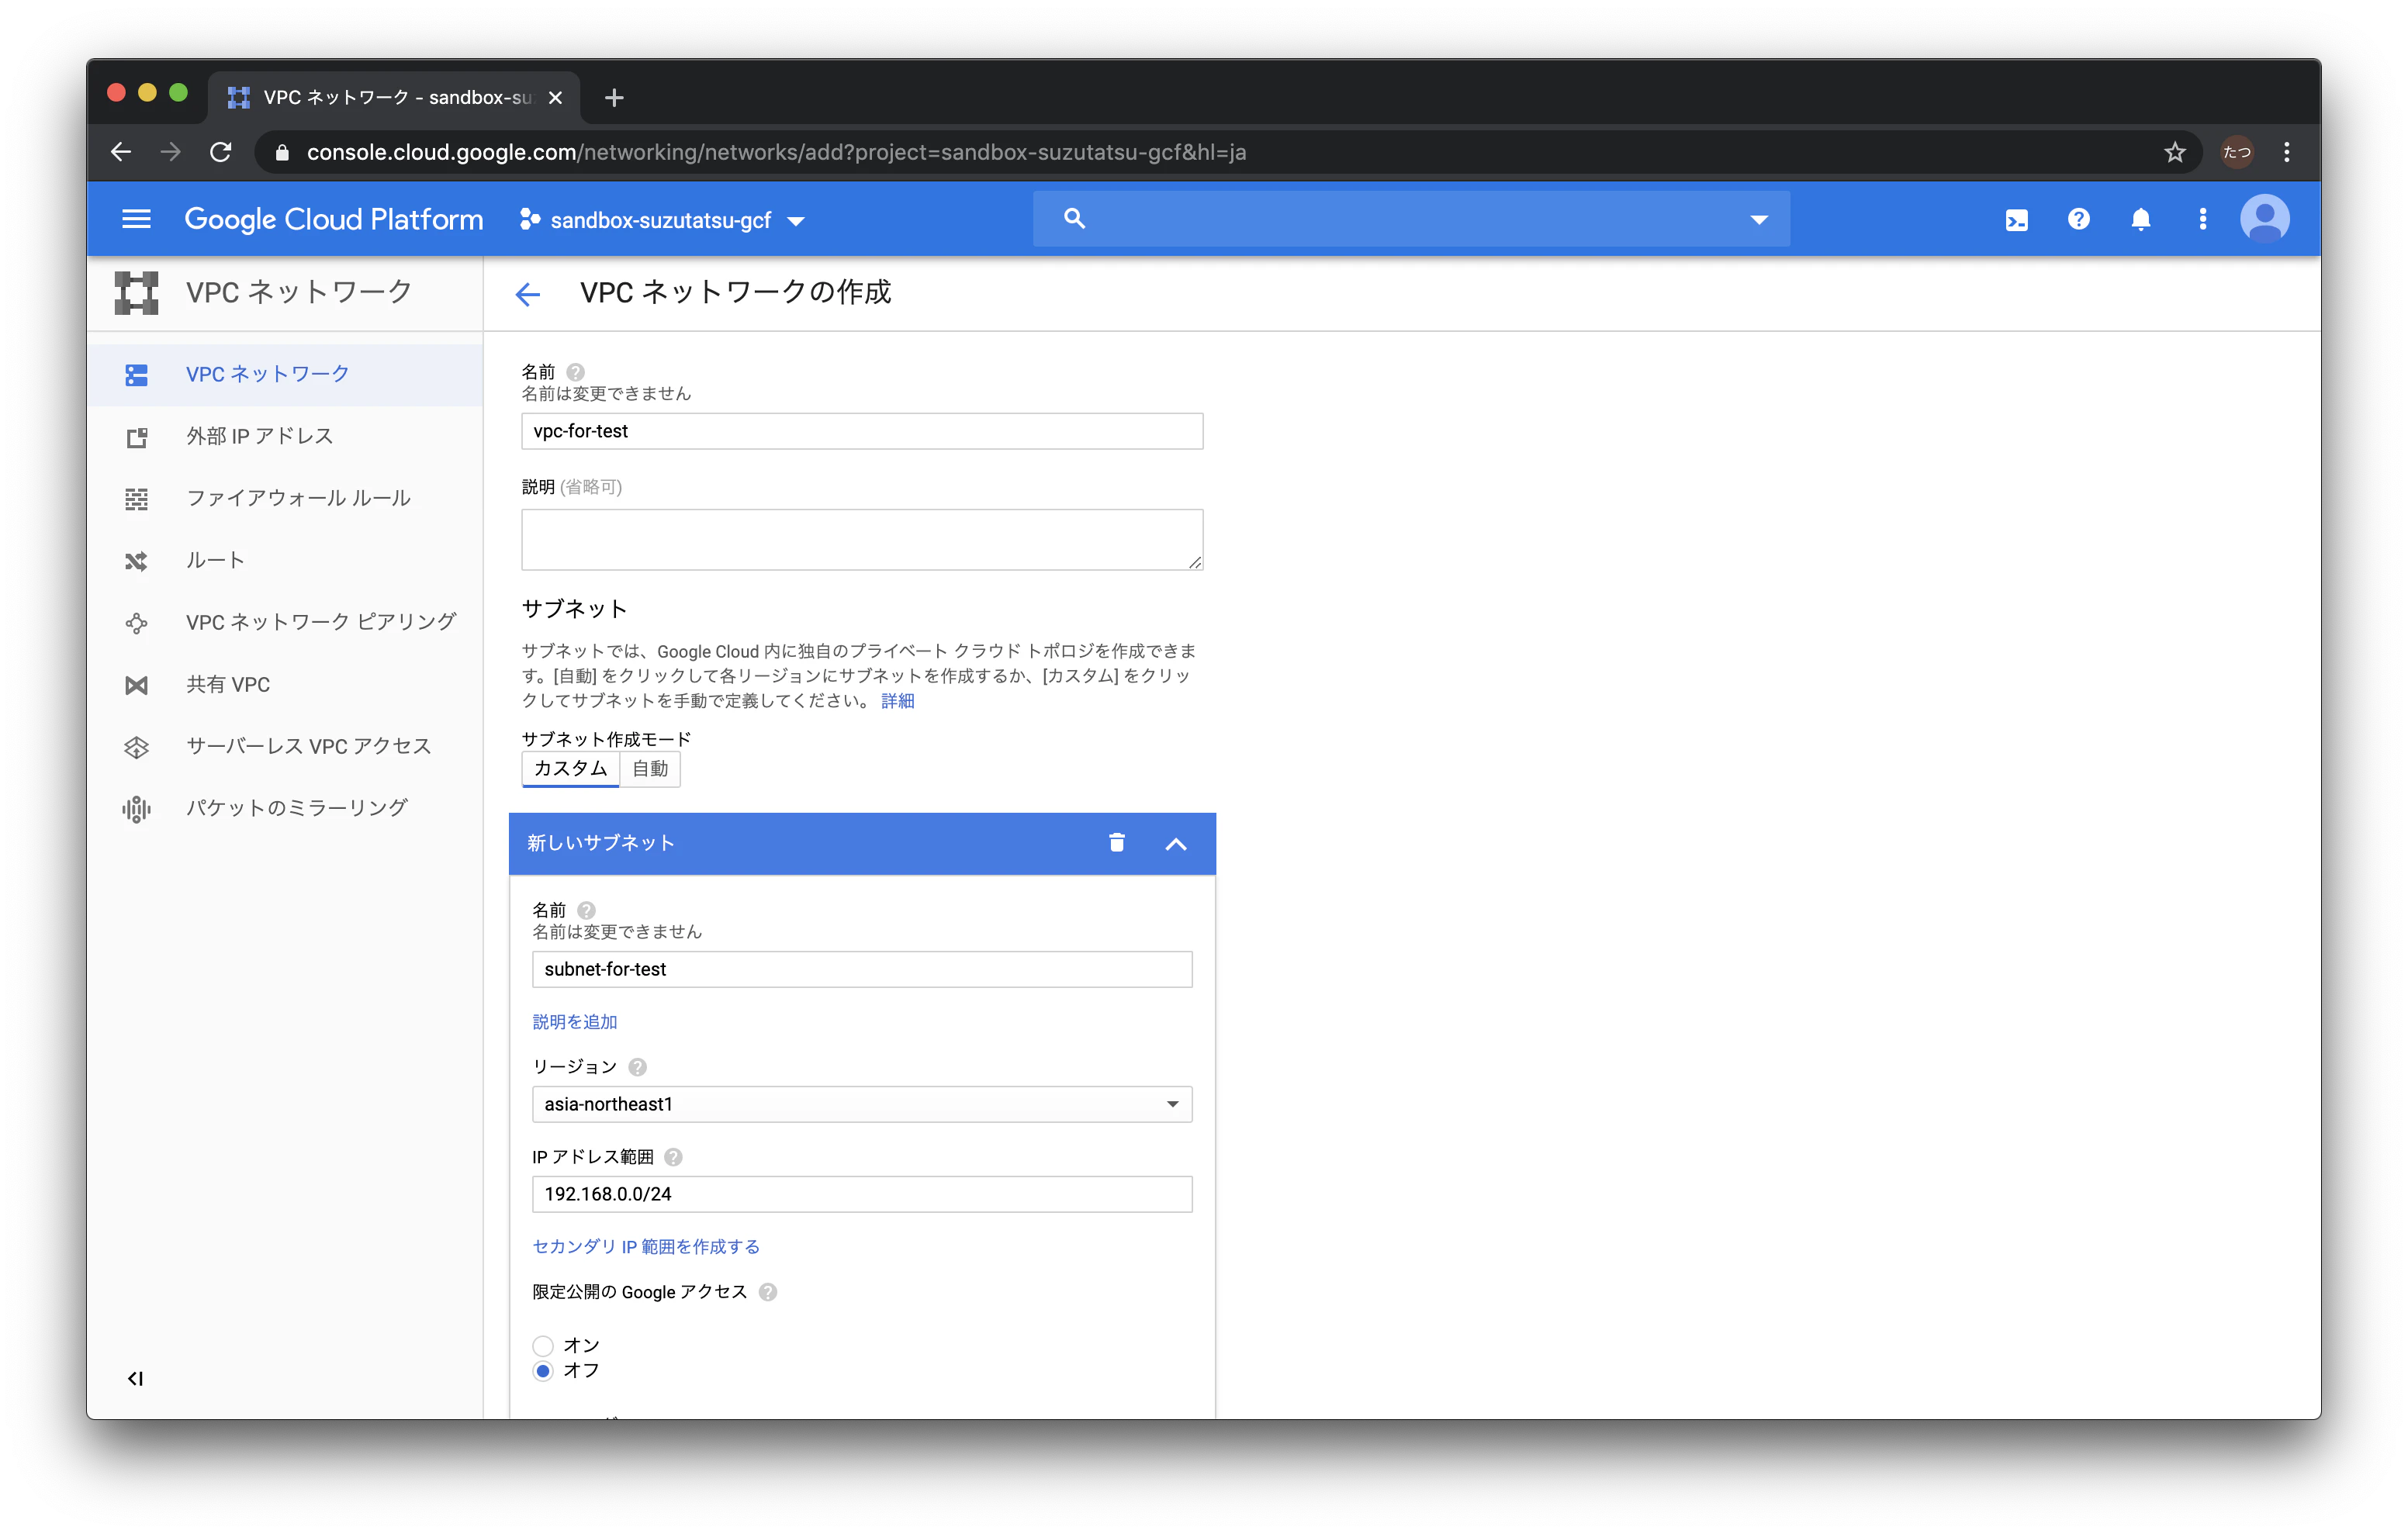
Task: Open パケットのミラーリング in sidebar
Action: pos(285,808)
